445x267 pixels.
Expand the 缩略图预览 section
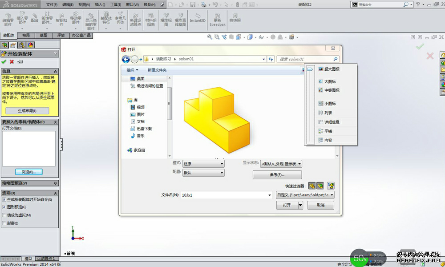pyautogui.click(x=55, y=183)
